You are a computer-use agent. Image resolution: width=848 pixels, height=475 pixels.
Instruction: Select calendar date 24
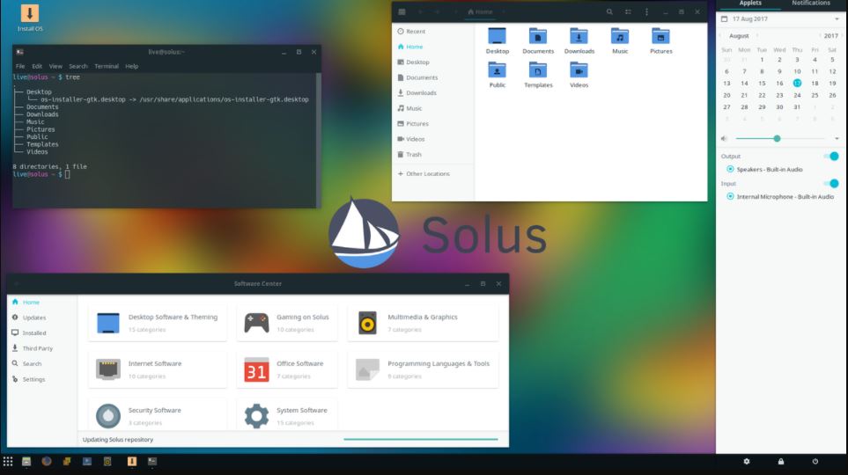point(797,95)
